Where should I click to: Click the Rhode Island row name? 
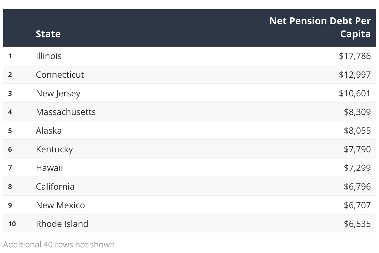62,224
